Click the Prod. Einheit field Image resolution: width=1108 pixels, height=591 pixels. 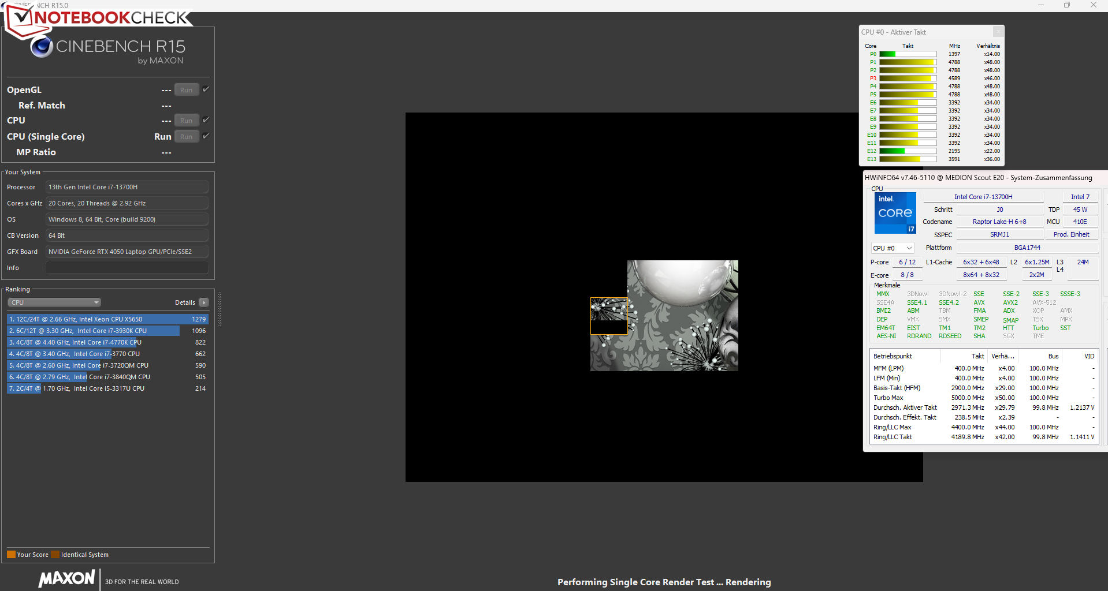[x=1071, y=234]
